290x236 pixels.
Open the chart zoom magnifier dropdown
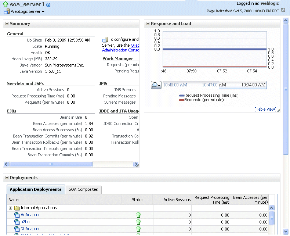click(x=156, y=85)
